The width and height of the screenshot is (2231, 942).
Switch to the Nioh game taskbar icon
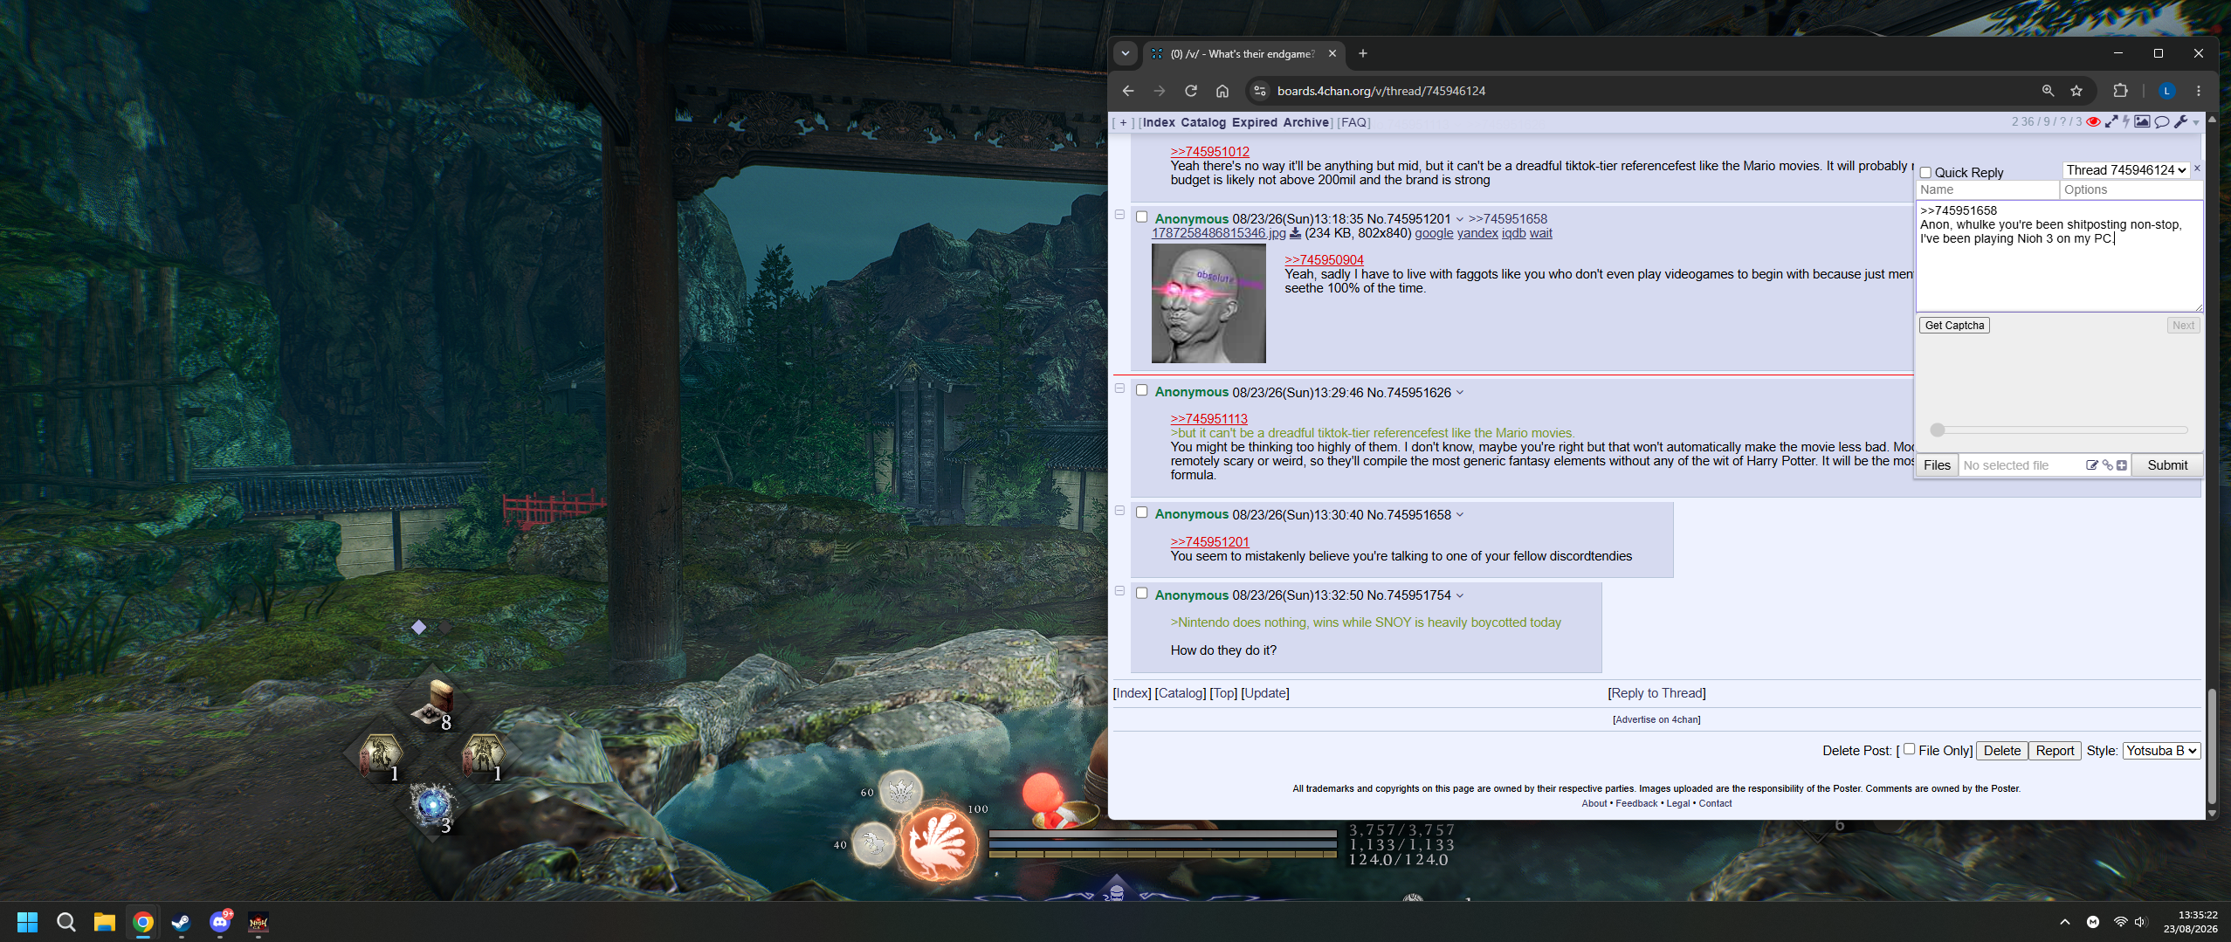pos(258,922)
